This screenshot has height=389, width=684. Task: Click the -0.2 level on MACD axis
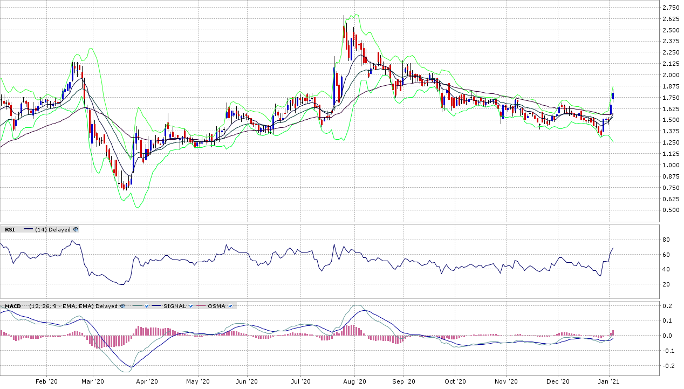[x=668, y=366]
